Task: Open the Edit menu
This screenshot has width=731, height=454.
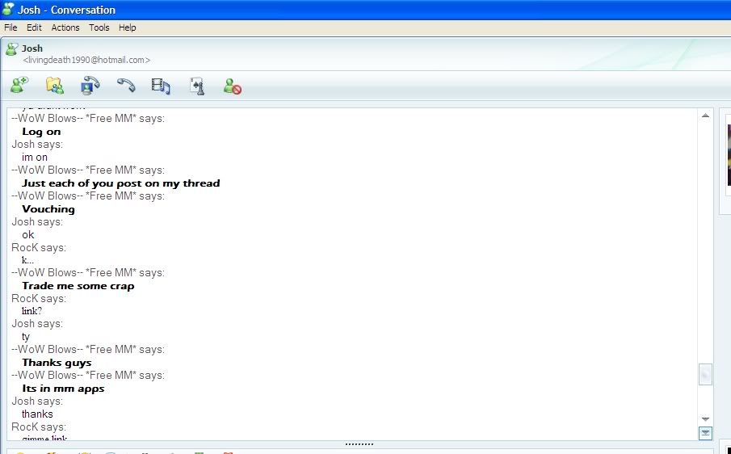Action: tap(34, 27)
